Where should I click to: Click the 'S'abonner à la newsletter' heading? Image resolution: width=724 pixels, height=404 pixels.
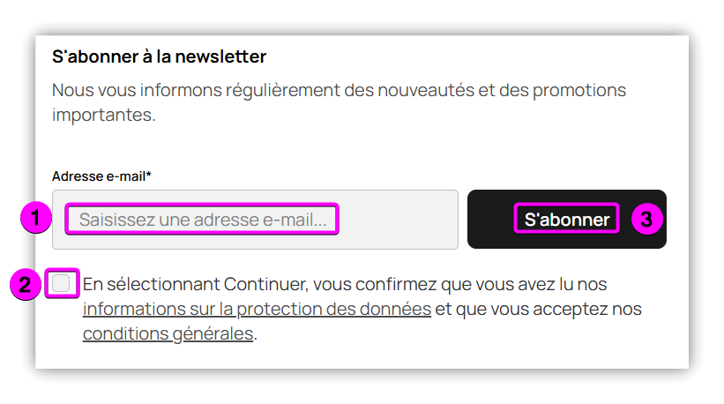159,57
